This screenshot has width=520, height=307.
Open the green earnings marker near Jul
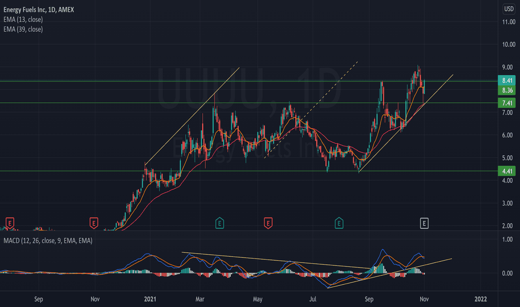point(339,223)
